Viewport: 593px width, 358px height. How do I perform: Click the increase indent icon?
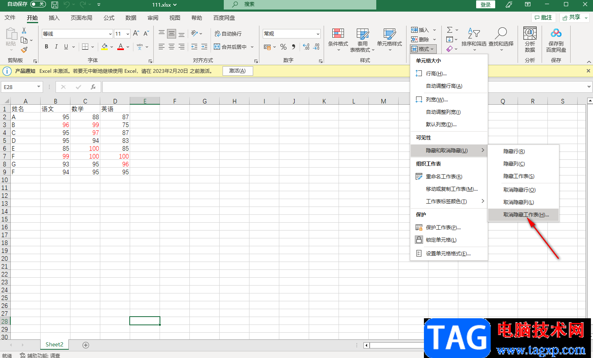204,47
